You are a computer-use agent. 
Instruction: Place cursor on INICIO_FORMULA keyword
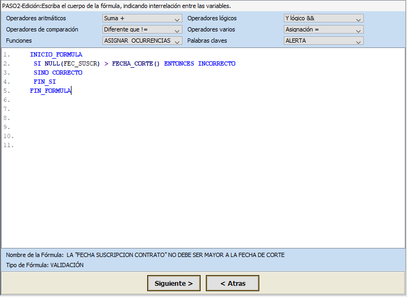tap(56, 54)
